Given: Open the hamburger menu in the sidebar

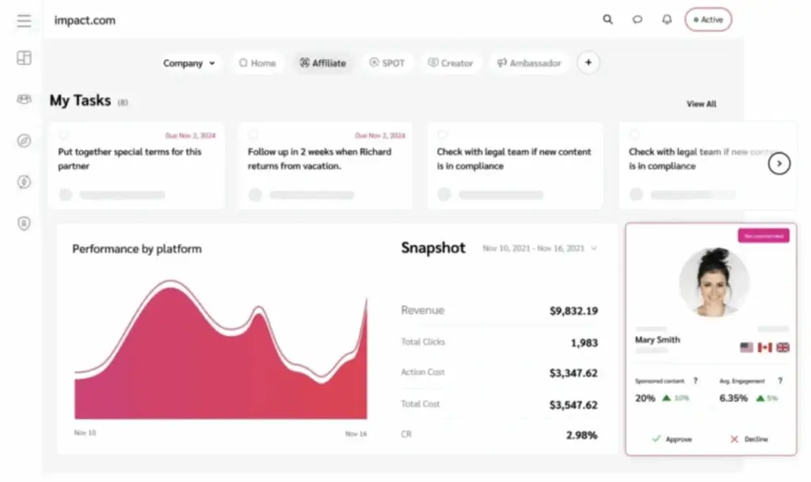Looking at the screenshot, I should pyautogui.click(x=24, y=21).
